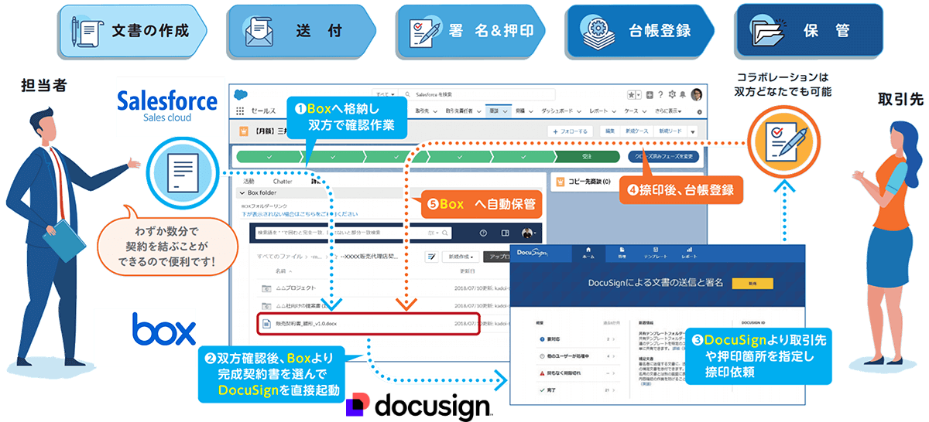This screenshot has width=929, height=422.
Task: Click the global actions plus icon
Action: coord(650,95)
